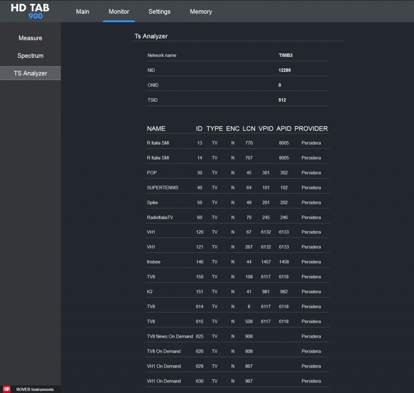Click the ROVER Instruments footer text

(x=35, y=389)
